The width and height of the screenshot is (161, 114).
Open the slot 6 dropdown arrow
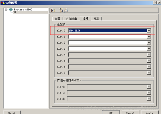[149, 67]
